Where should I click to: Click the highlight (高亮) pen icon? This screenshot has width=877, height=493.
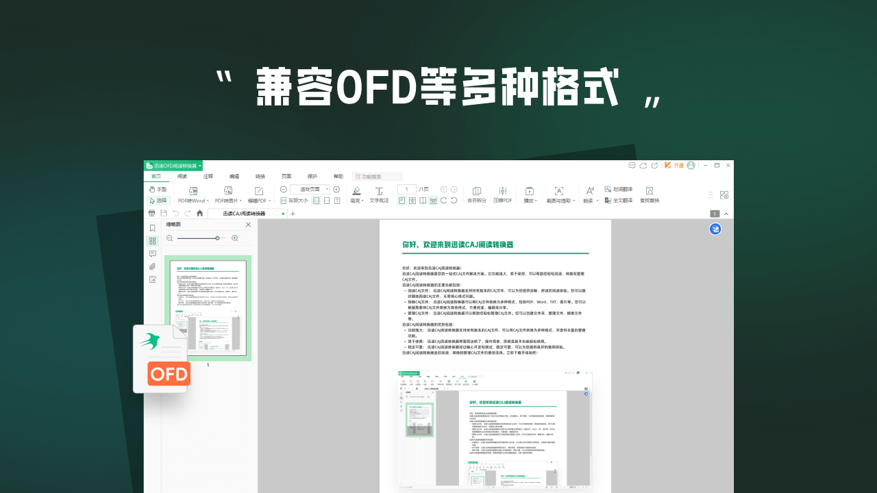click(x=357, y=191)
